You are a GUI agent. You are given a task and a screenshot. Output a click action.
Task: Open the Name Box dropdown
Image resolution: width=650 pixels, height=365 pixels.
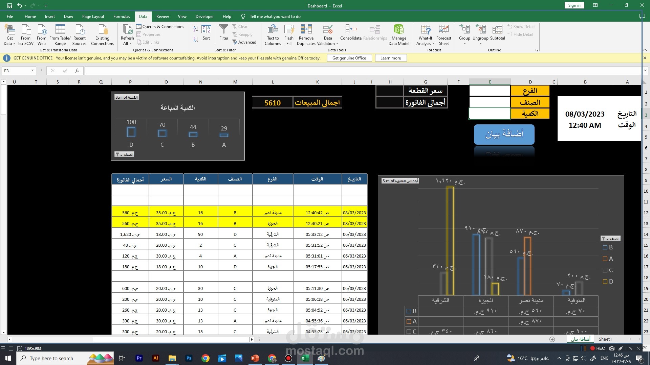(32, 71)
